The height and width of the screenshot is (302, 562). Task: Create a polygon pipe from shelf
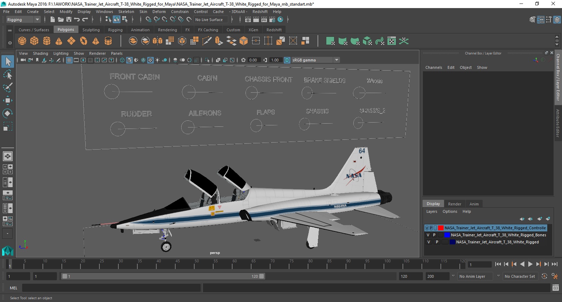coord(108,41)
